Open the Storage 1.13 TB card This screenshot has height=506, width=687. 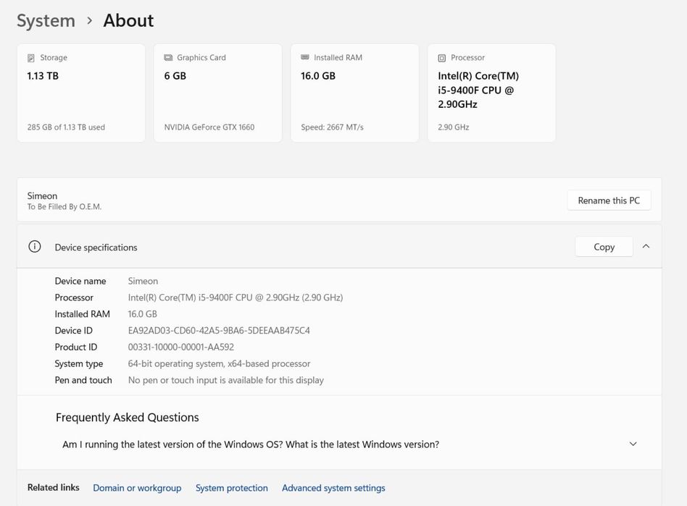(x=81, y=93)
